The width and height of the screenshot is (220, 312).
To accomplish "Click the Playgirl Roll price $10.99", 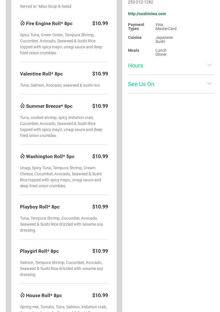I will (x=100, y=251).
